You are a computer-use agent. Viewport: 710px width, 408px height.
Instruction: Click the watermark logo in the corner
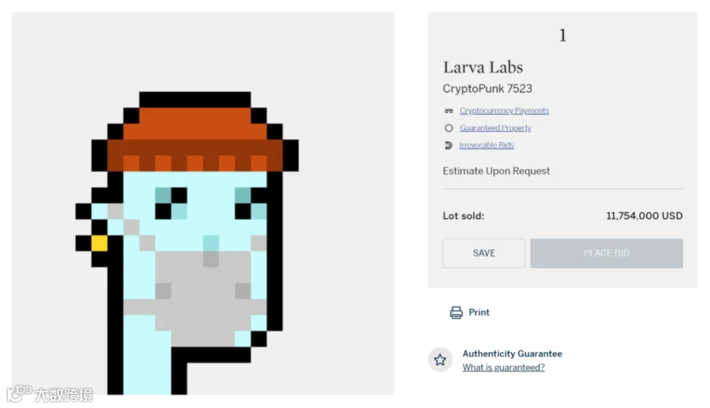50,394
